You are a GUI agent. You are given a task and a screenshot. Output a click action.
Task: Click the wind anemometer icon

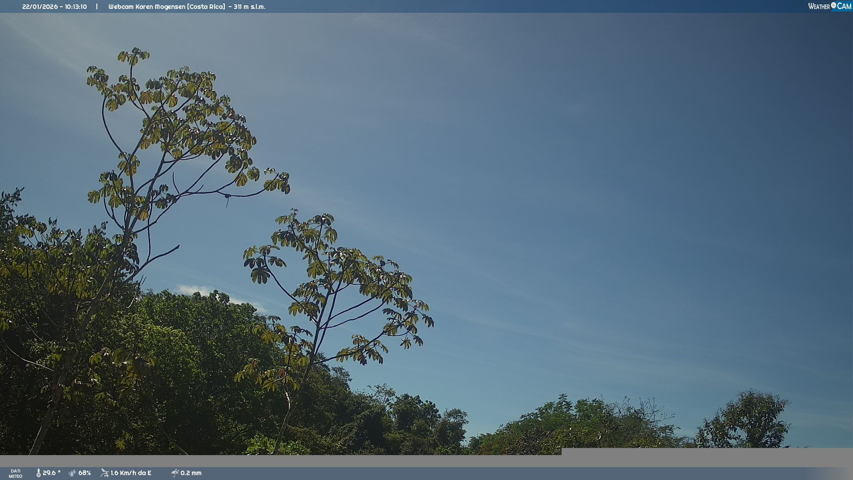click(x=104, y=473)
